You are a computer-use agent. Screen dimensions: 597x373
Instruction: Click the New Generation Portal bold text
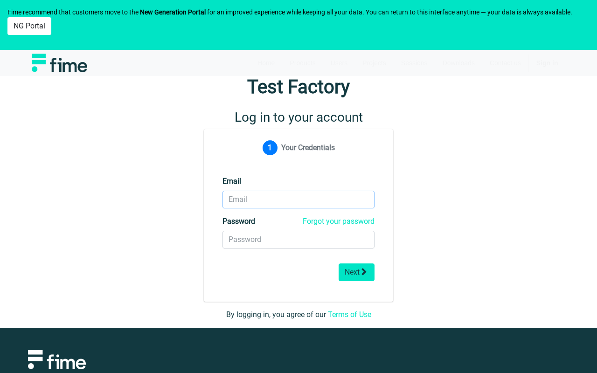(x=173, y=12)
